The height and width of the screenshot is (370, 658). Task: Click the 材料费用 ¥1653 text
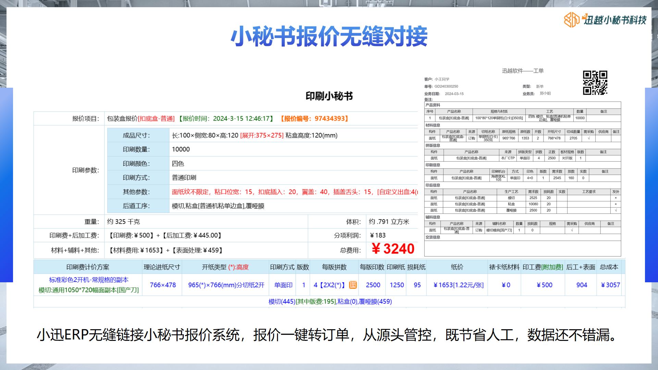coord(136,250)
